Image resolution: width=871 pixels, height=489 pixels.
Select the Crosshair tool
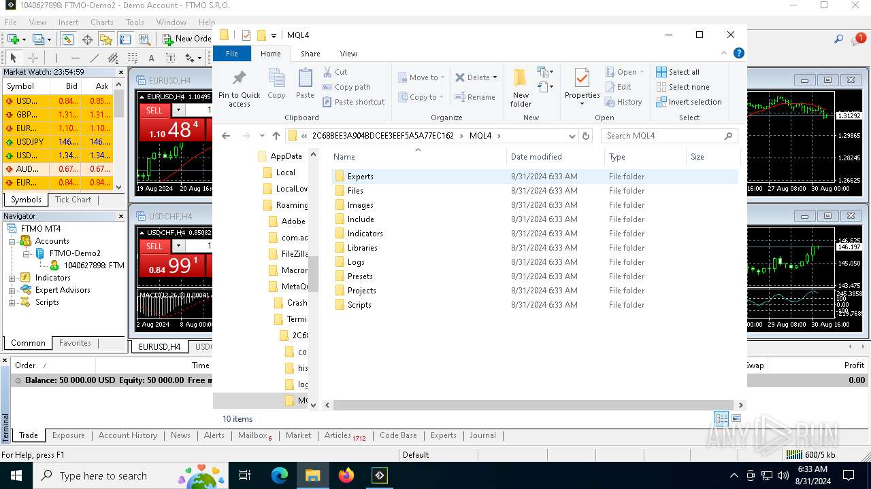[x=33, y=58]
